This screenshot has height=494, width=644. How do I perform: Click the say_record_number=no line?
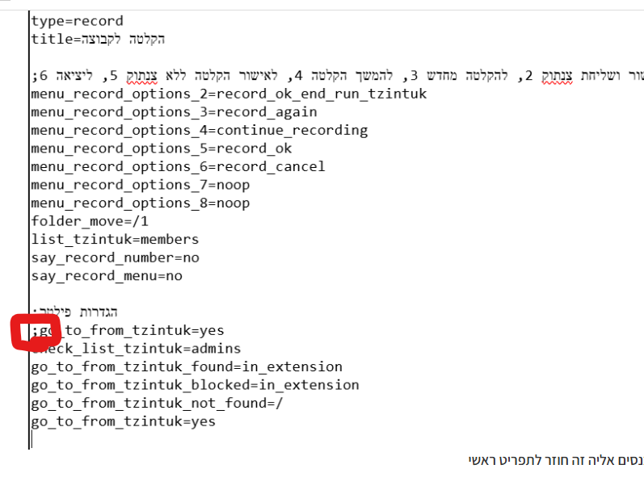pyautogui.click(x=115, y=257)
